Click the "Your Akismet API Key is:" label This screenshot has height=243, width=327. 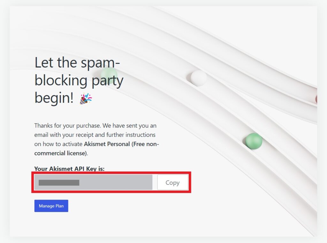[x=69, y=169]
